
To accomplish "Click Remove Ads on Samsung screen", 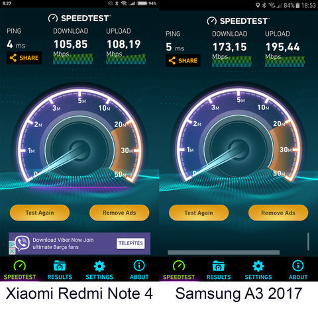I will click(278, 213).
